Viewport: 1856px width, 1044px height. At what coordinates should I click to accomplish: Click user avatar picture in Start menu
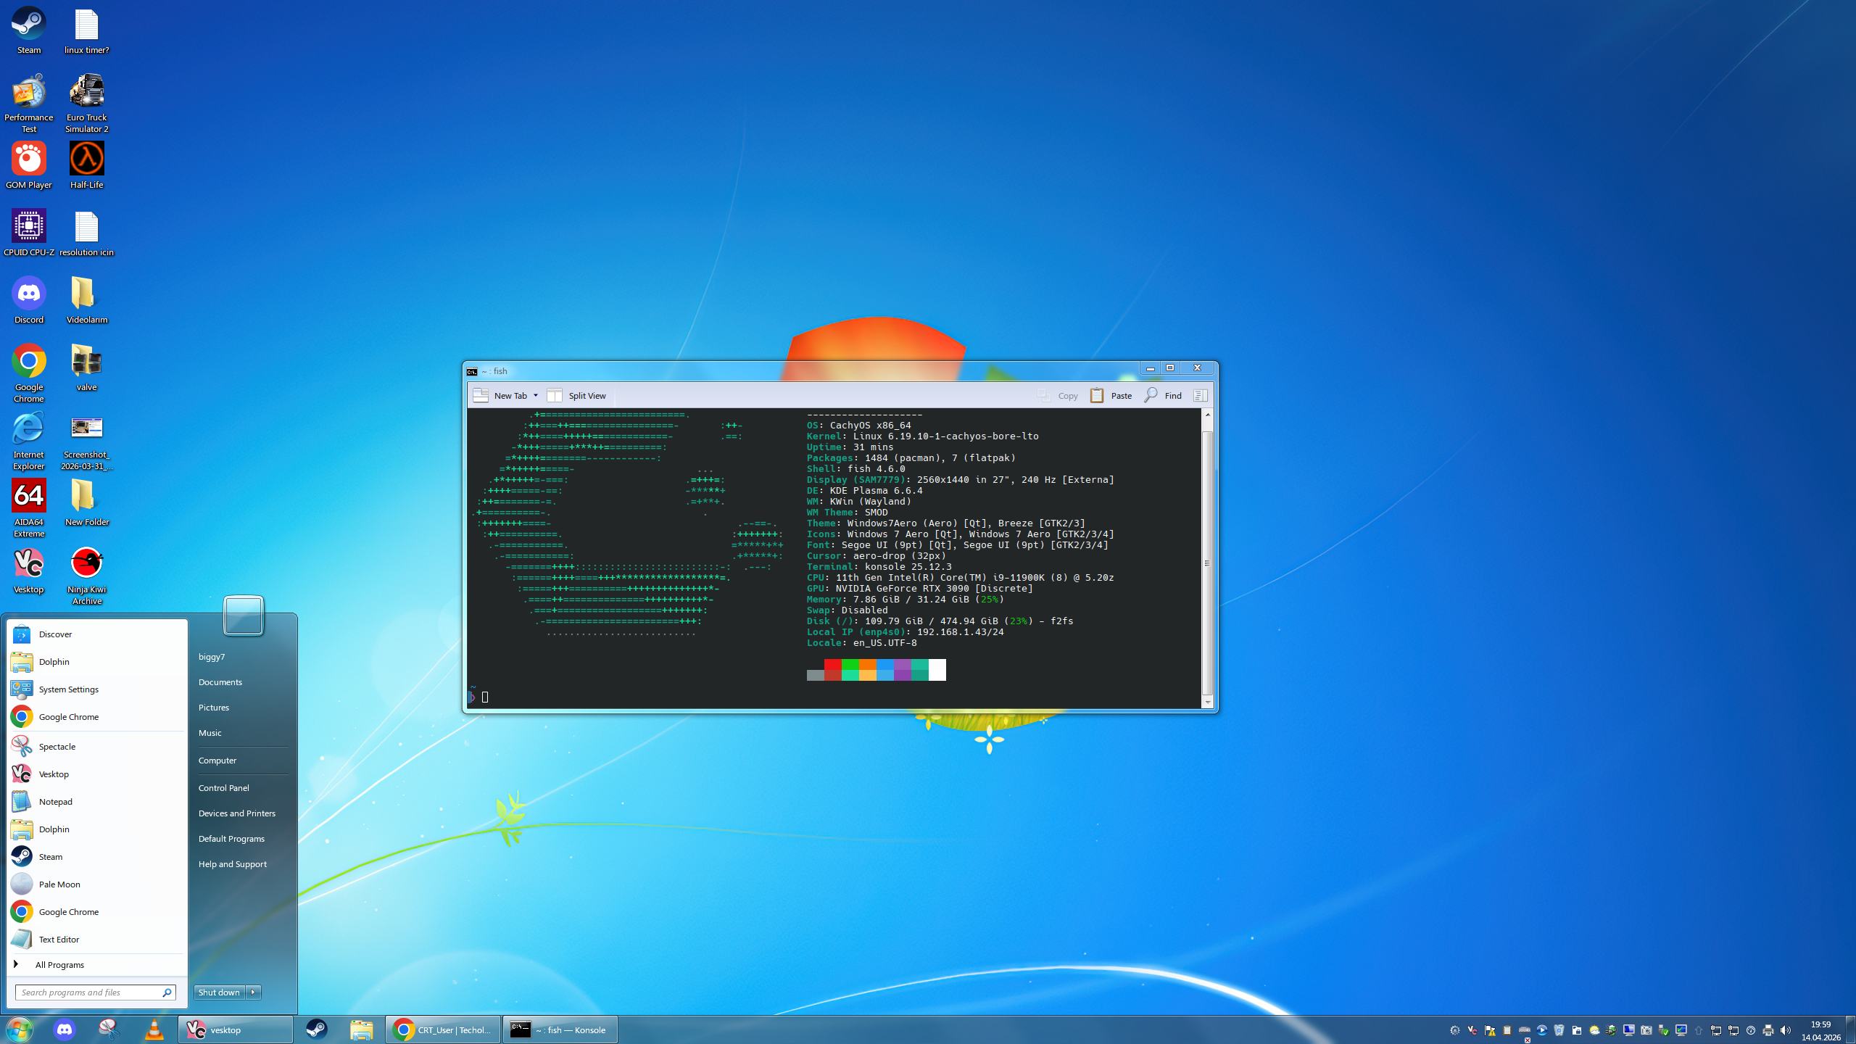244,616
